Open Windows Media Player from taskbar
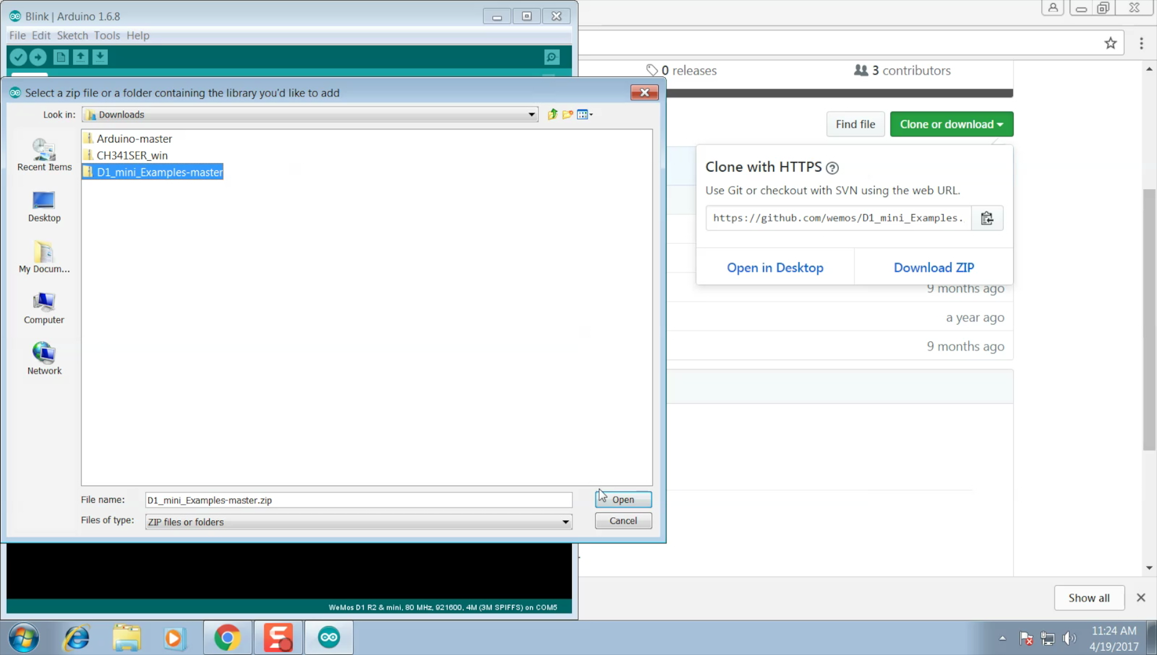Image resolution: width=1157 pixels, height=655 pixels. 175,638
